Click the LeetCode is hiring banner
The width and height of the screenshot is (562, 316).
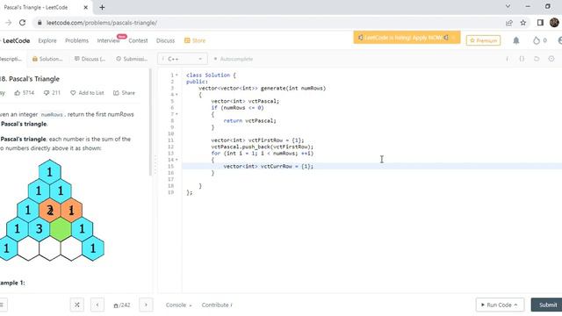coord(407,37)
